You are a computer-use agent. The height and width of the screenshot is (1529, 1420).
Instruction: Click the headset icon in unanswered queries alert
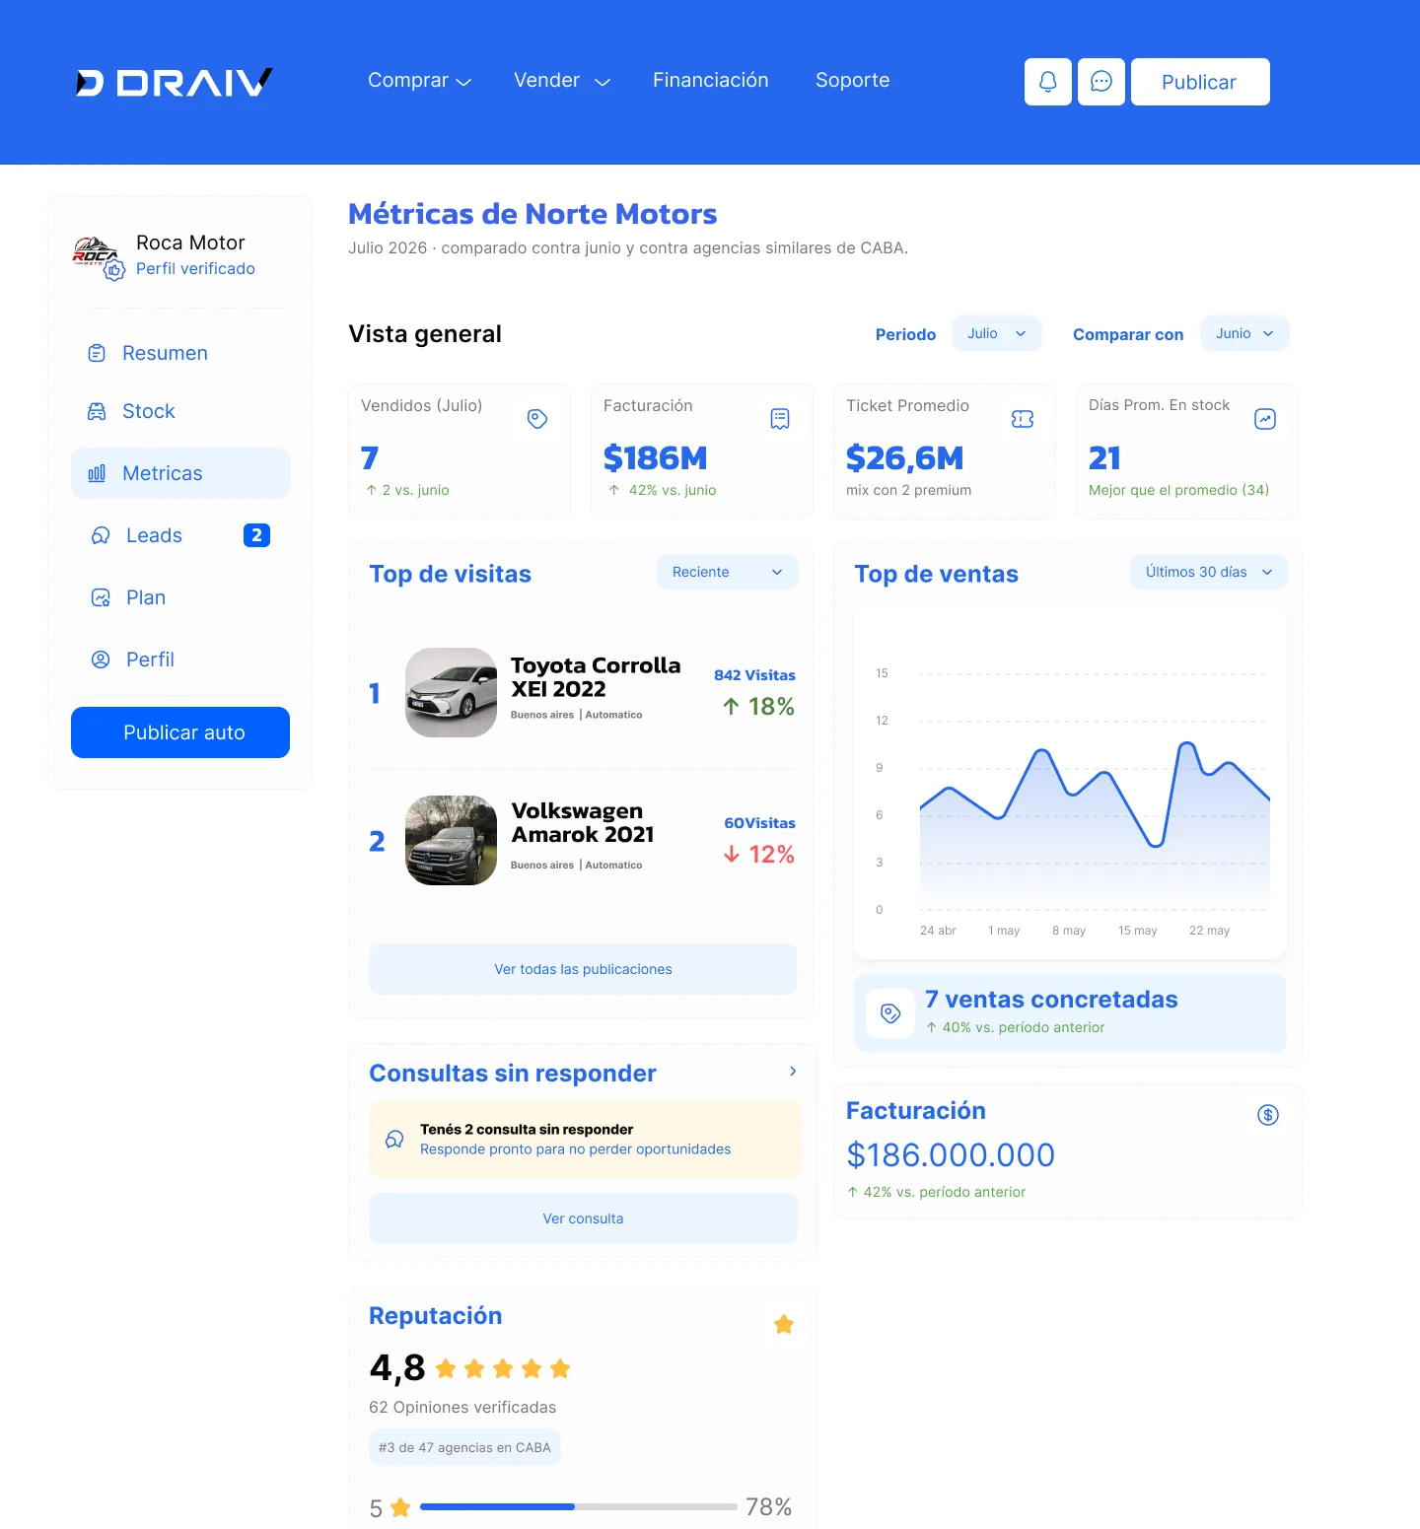[394, 1139]
